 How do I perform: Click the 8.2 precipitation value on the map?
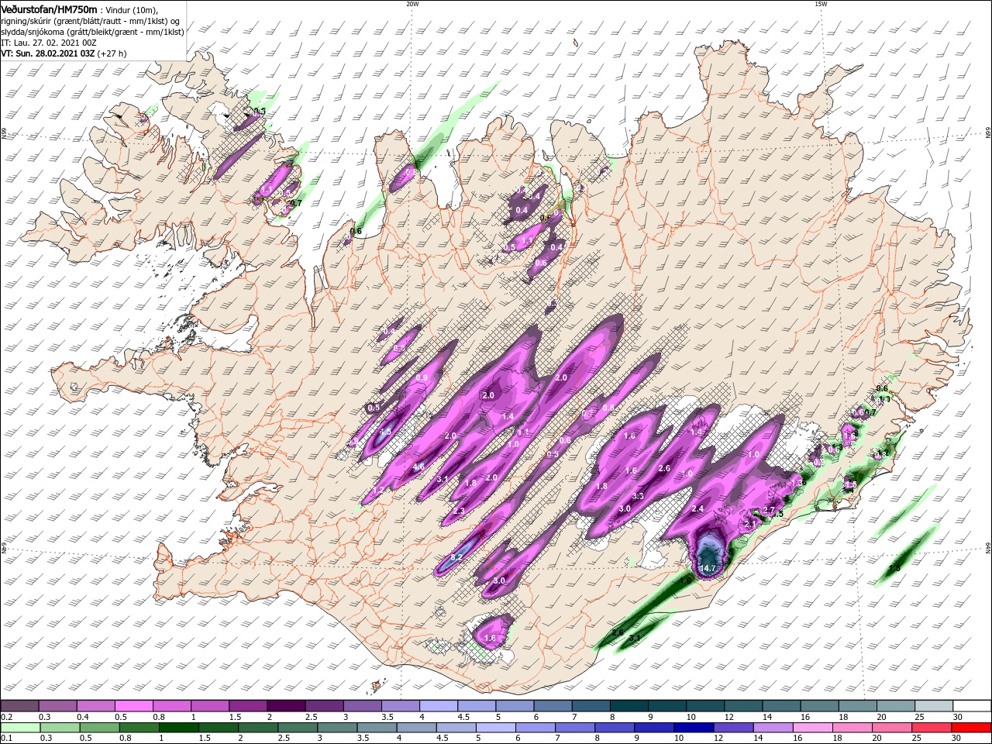456,558
